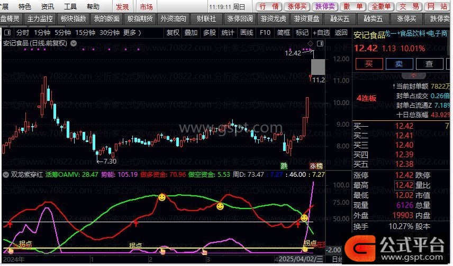This screenshot has width=453, height=266.
Task: Click the 撤单 button
Action: coord(354,6)
